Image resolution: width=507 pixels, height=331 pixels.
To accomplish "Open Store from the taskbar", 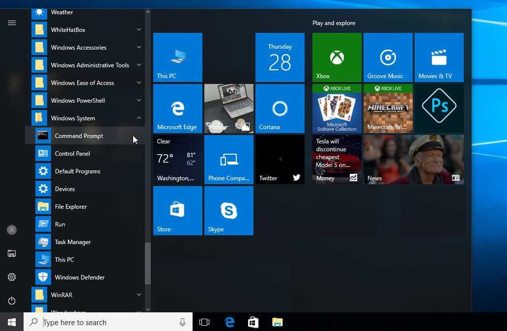I will 253,322.
